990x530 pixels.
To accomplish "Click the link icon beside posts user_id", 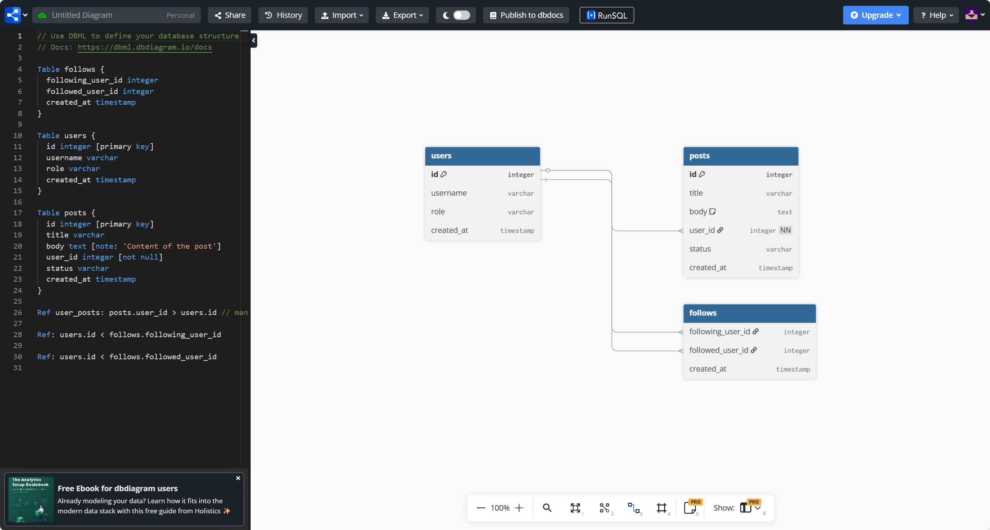I will pos(720,230).
